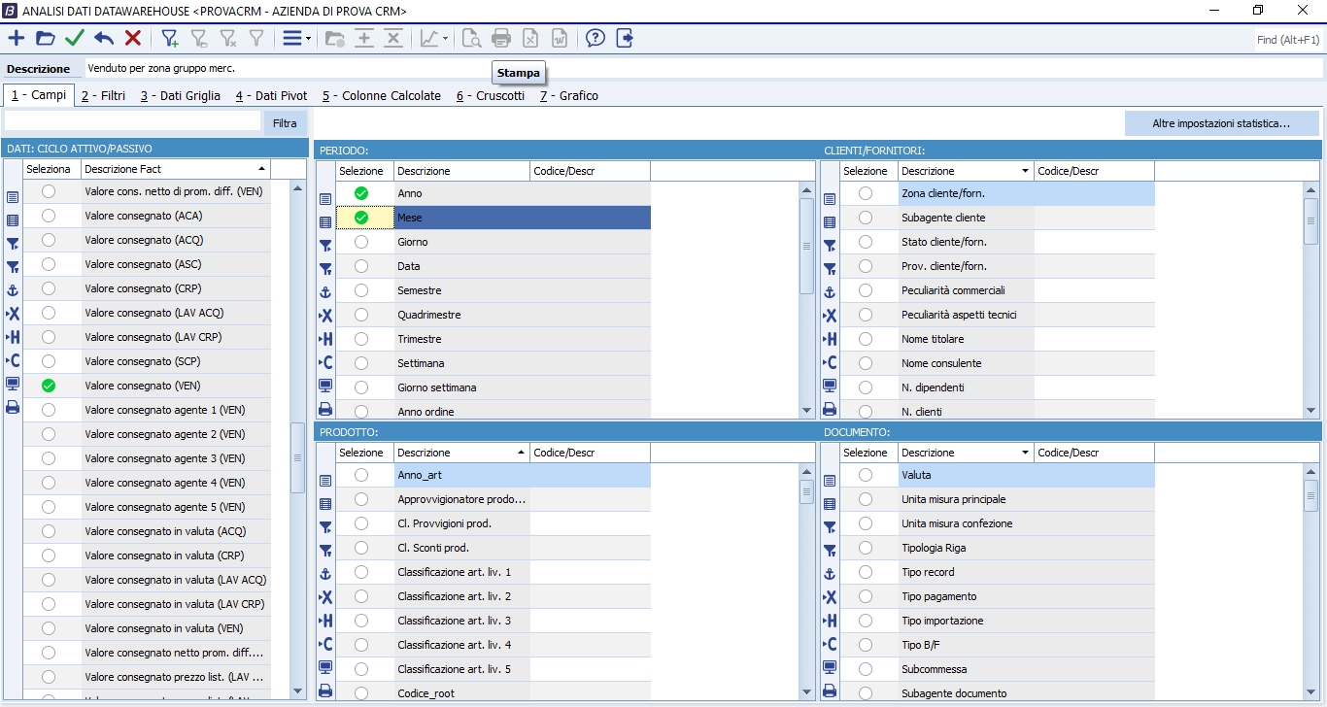Switch to the 4 - Dati Pivot tab
The image size is (1327, 707).
(271, 96)
